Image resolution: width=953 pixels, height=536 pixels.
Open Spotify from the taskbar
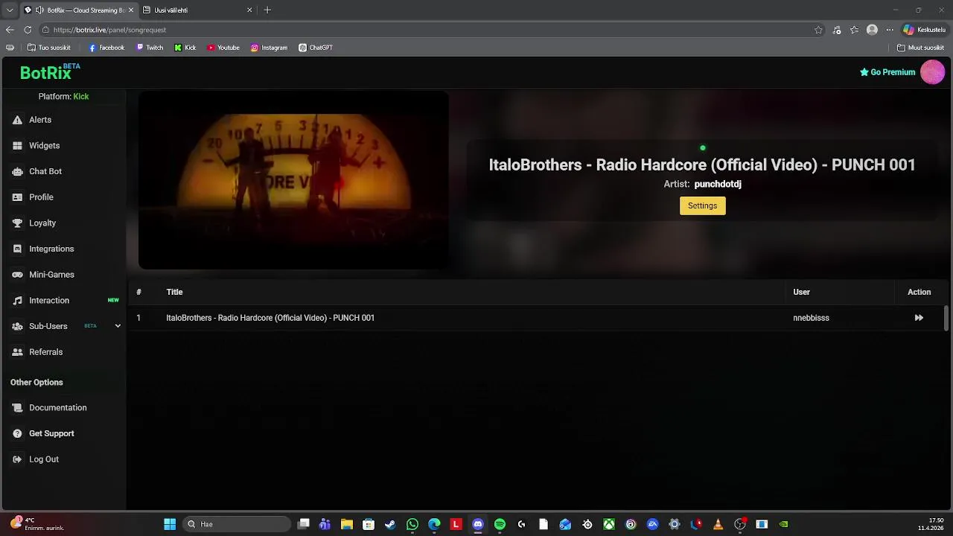click(x=500, y=524)
